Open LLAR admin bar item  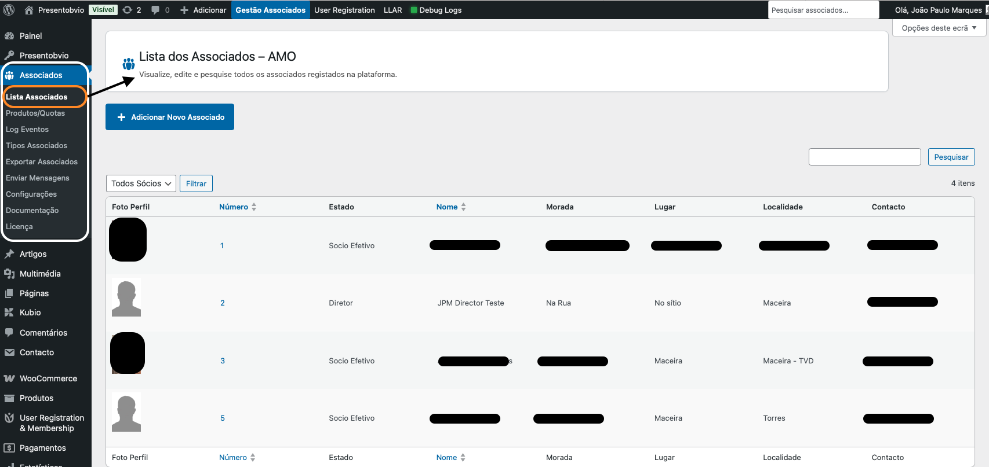(392, 10)
